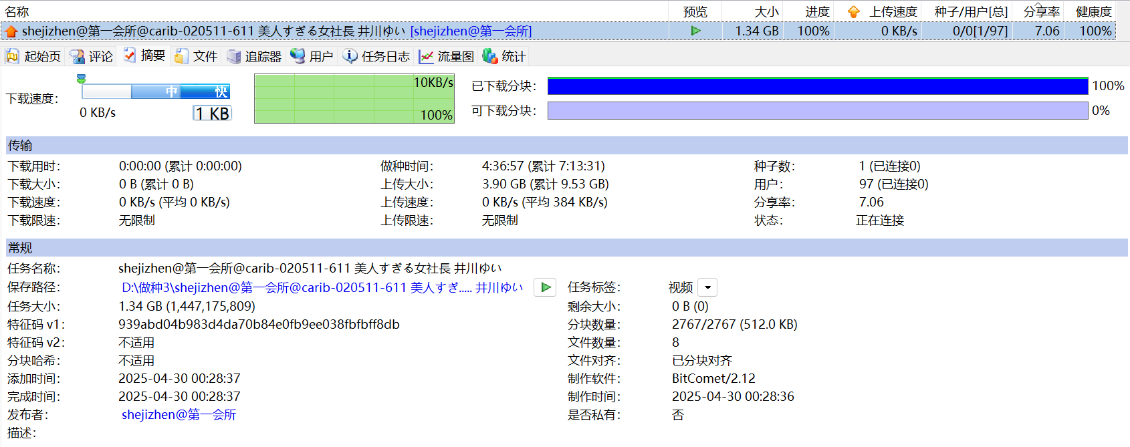This screenshot has width=1130, height=447.
Task: Click the 1.34 GB size cell
Action: [757, 31]
